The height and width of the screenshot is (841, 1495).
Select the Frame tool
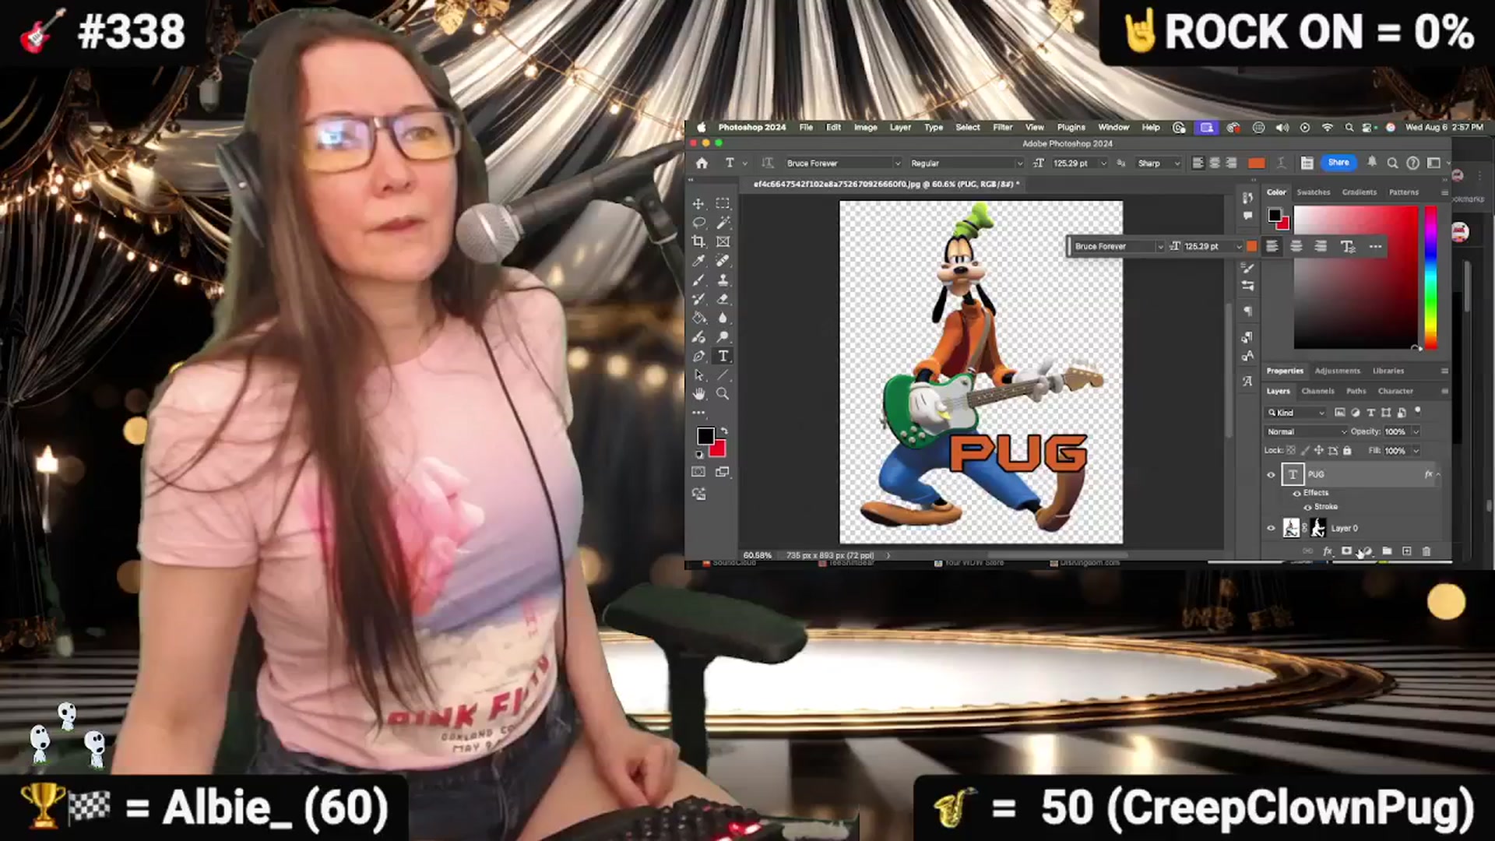(723, 242)
